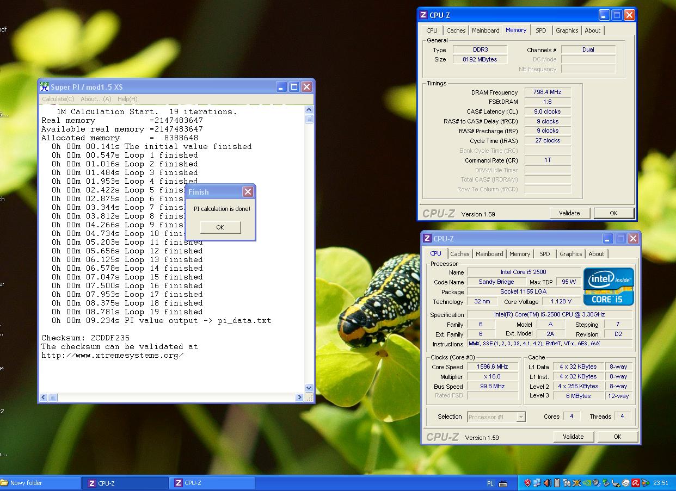Click the Core Speed 1596.6 MHz field
Viewport: 676px width, 491px height.
(493, 366)
